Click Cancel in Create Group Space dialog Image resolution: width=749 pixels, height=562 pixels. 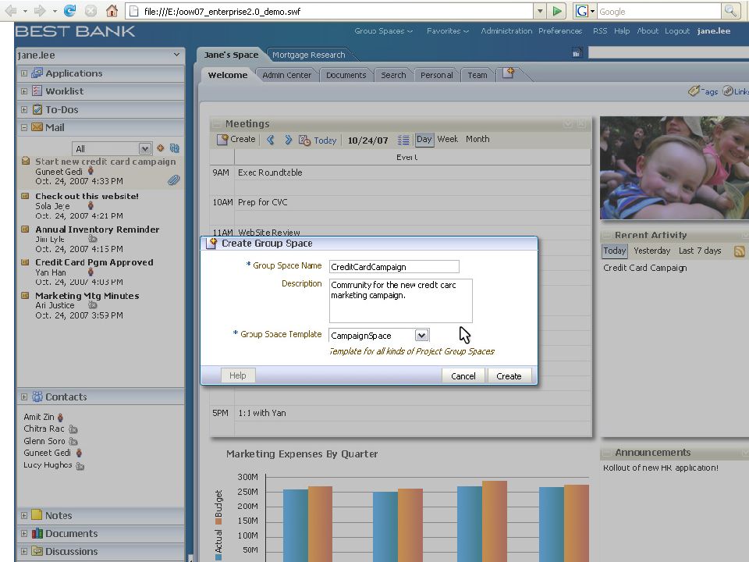[x=463, y=376]
